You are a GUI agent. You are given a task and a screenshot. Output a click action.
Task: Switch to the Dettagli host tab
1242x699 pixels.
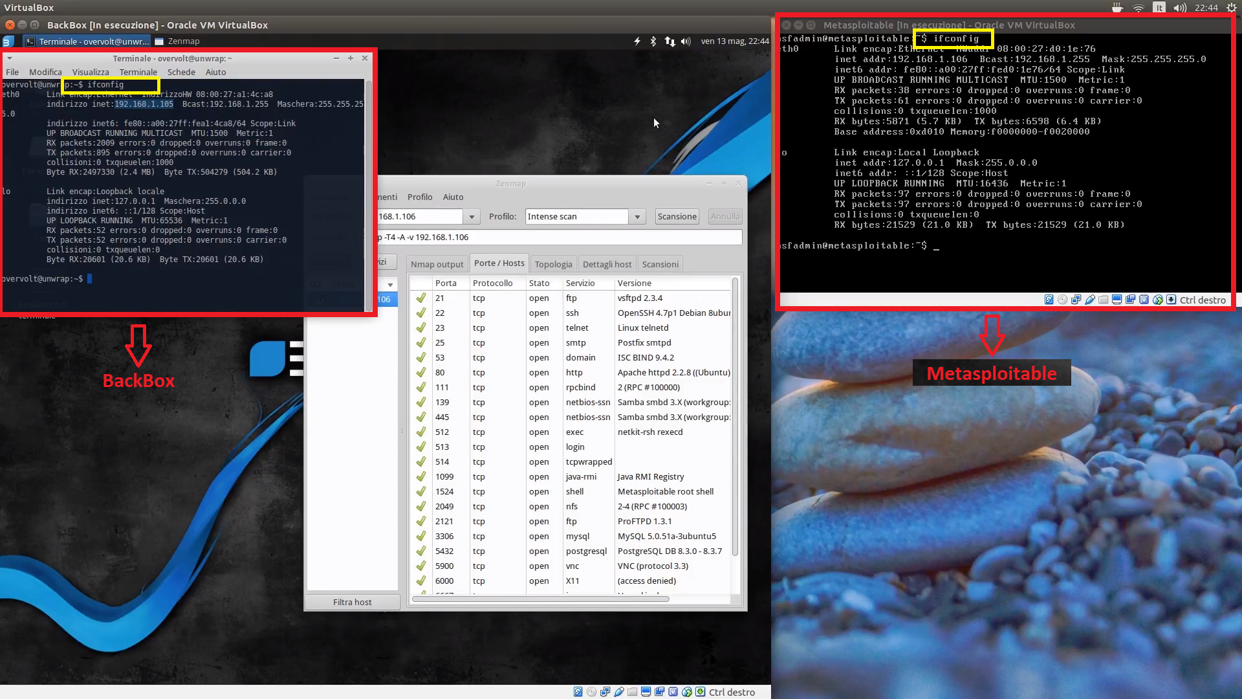[607, 264]
